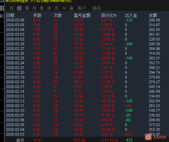The image size is (169, 142).
Task: Switch to the 账户 account tab
Action: point(82,8)
